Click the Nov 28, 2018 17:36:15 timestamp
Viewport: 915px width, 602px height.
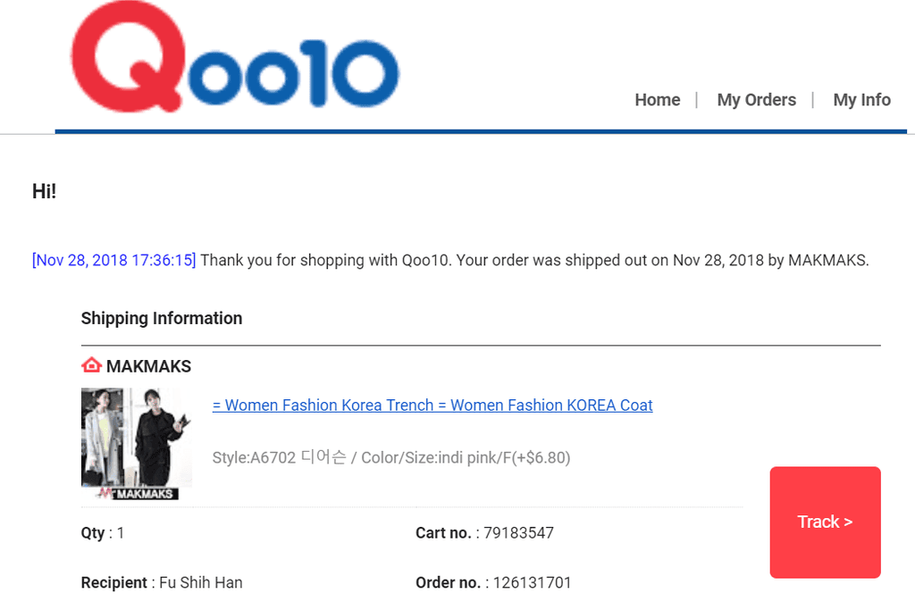tap(113, 261)
